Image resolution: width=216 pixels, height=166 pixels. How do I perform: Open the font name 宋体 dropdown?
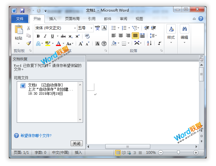(75, 28)
